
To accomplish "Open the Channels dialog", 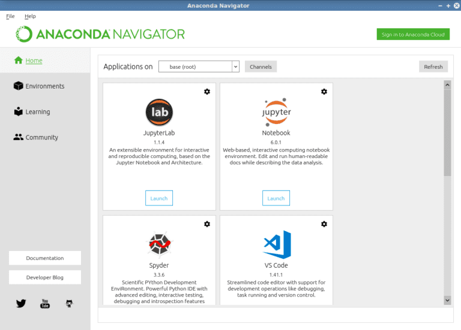I will 261,66.
